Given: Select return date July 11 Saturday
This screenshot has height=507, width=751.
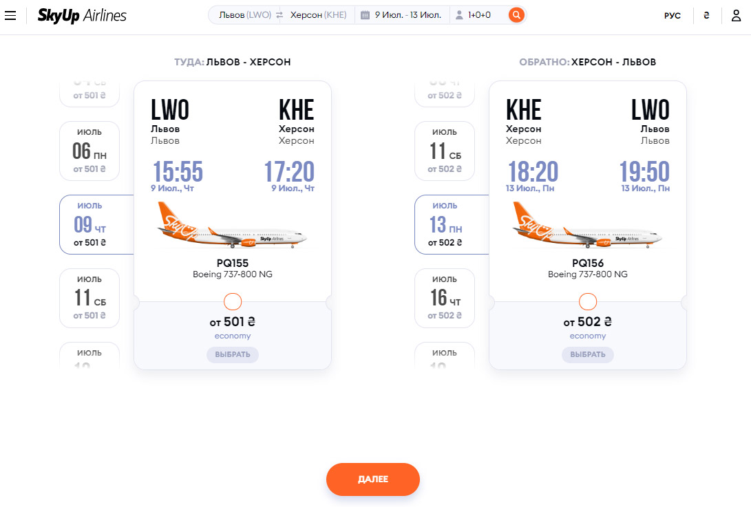Looking at the screenshot, I should click(445, 151).
